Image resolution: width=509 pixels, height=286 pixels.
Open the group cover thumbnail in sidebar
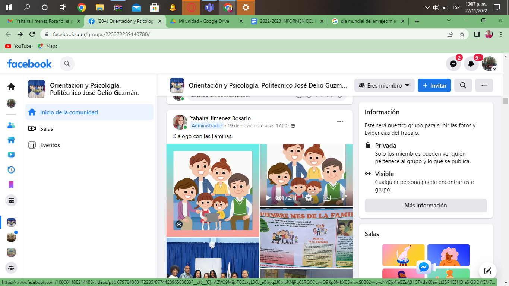pos(37,89)
